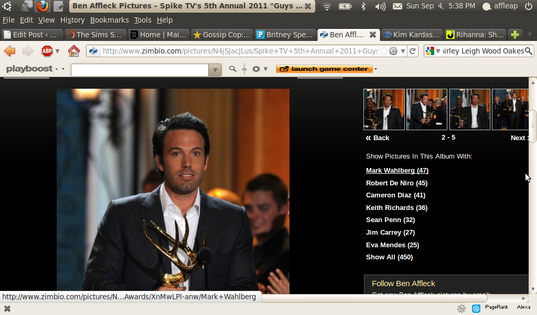This screenshot has height=315, width=537.
Task: Open the leftmost album thumbnail
Action: 384,109
